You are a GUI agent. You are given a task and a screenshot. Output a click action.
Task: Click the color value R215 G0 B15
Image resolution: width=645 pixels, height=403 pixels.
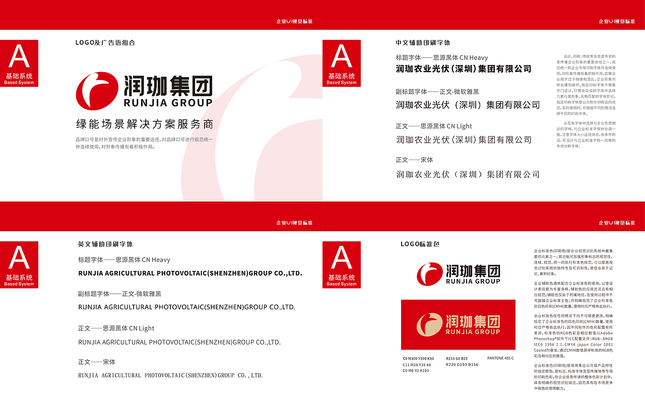click(x=457, y=359)
